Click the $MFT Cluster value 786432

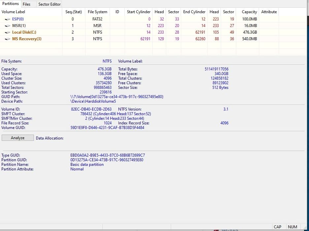116,114
